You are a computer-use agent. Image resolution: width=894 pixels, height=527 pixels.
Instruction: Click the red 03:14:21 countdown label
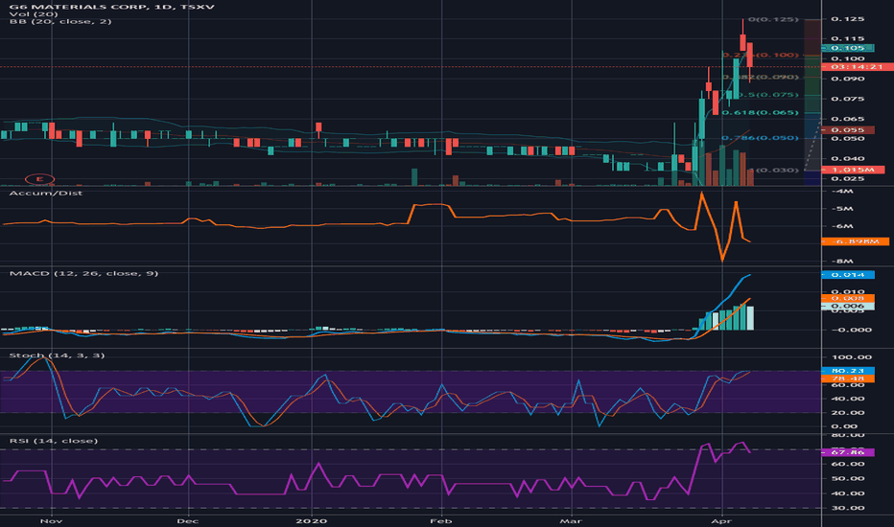857,67
